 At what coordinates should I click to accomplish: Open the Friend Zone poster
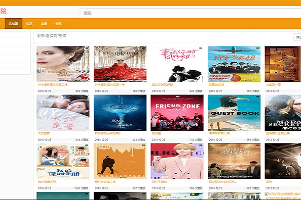pyautogui.click(x=177, y=113)
